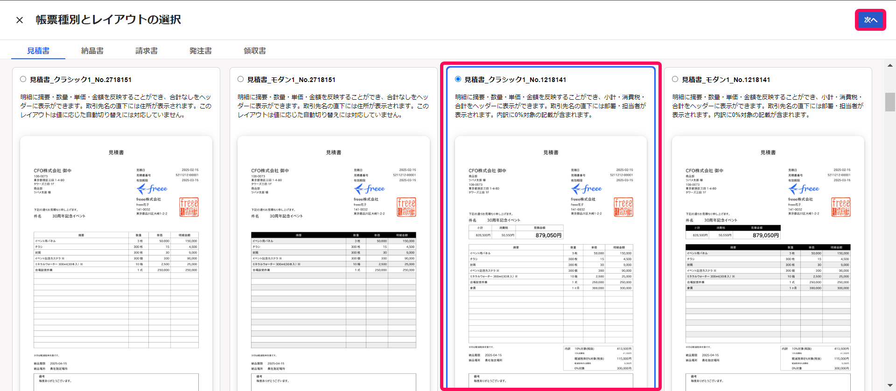Open the 見積書 tab

(38, 51)
